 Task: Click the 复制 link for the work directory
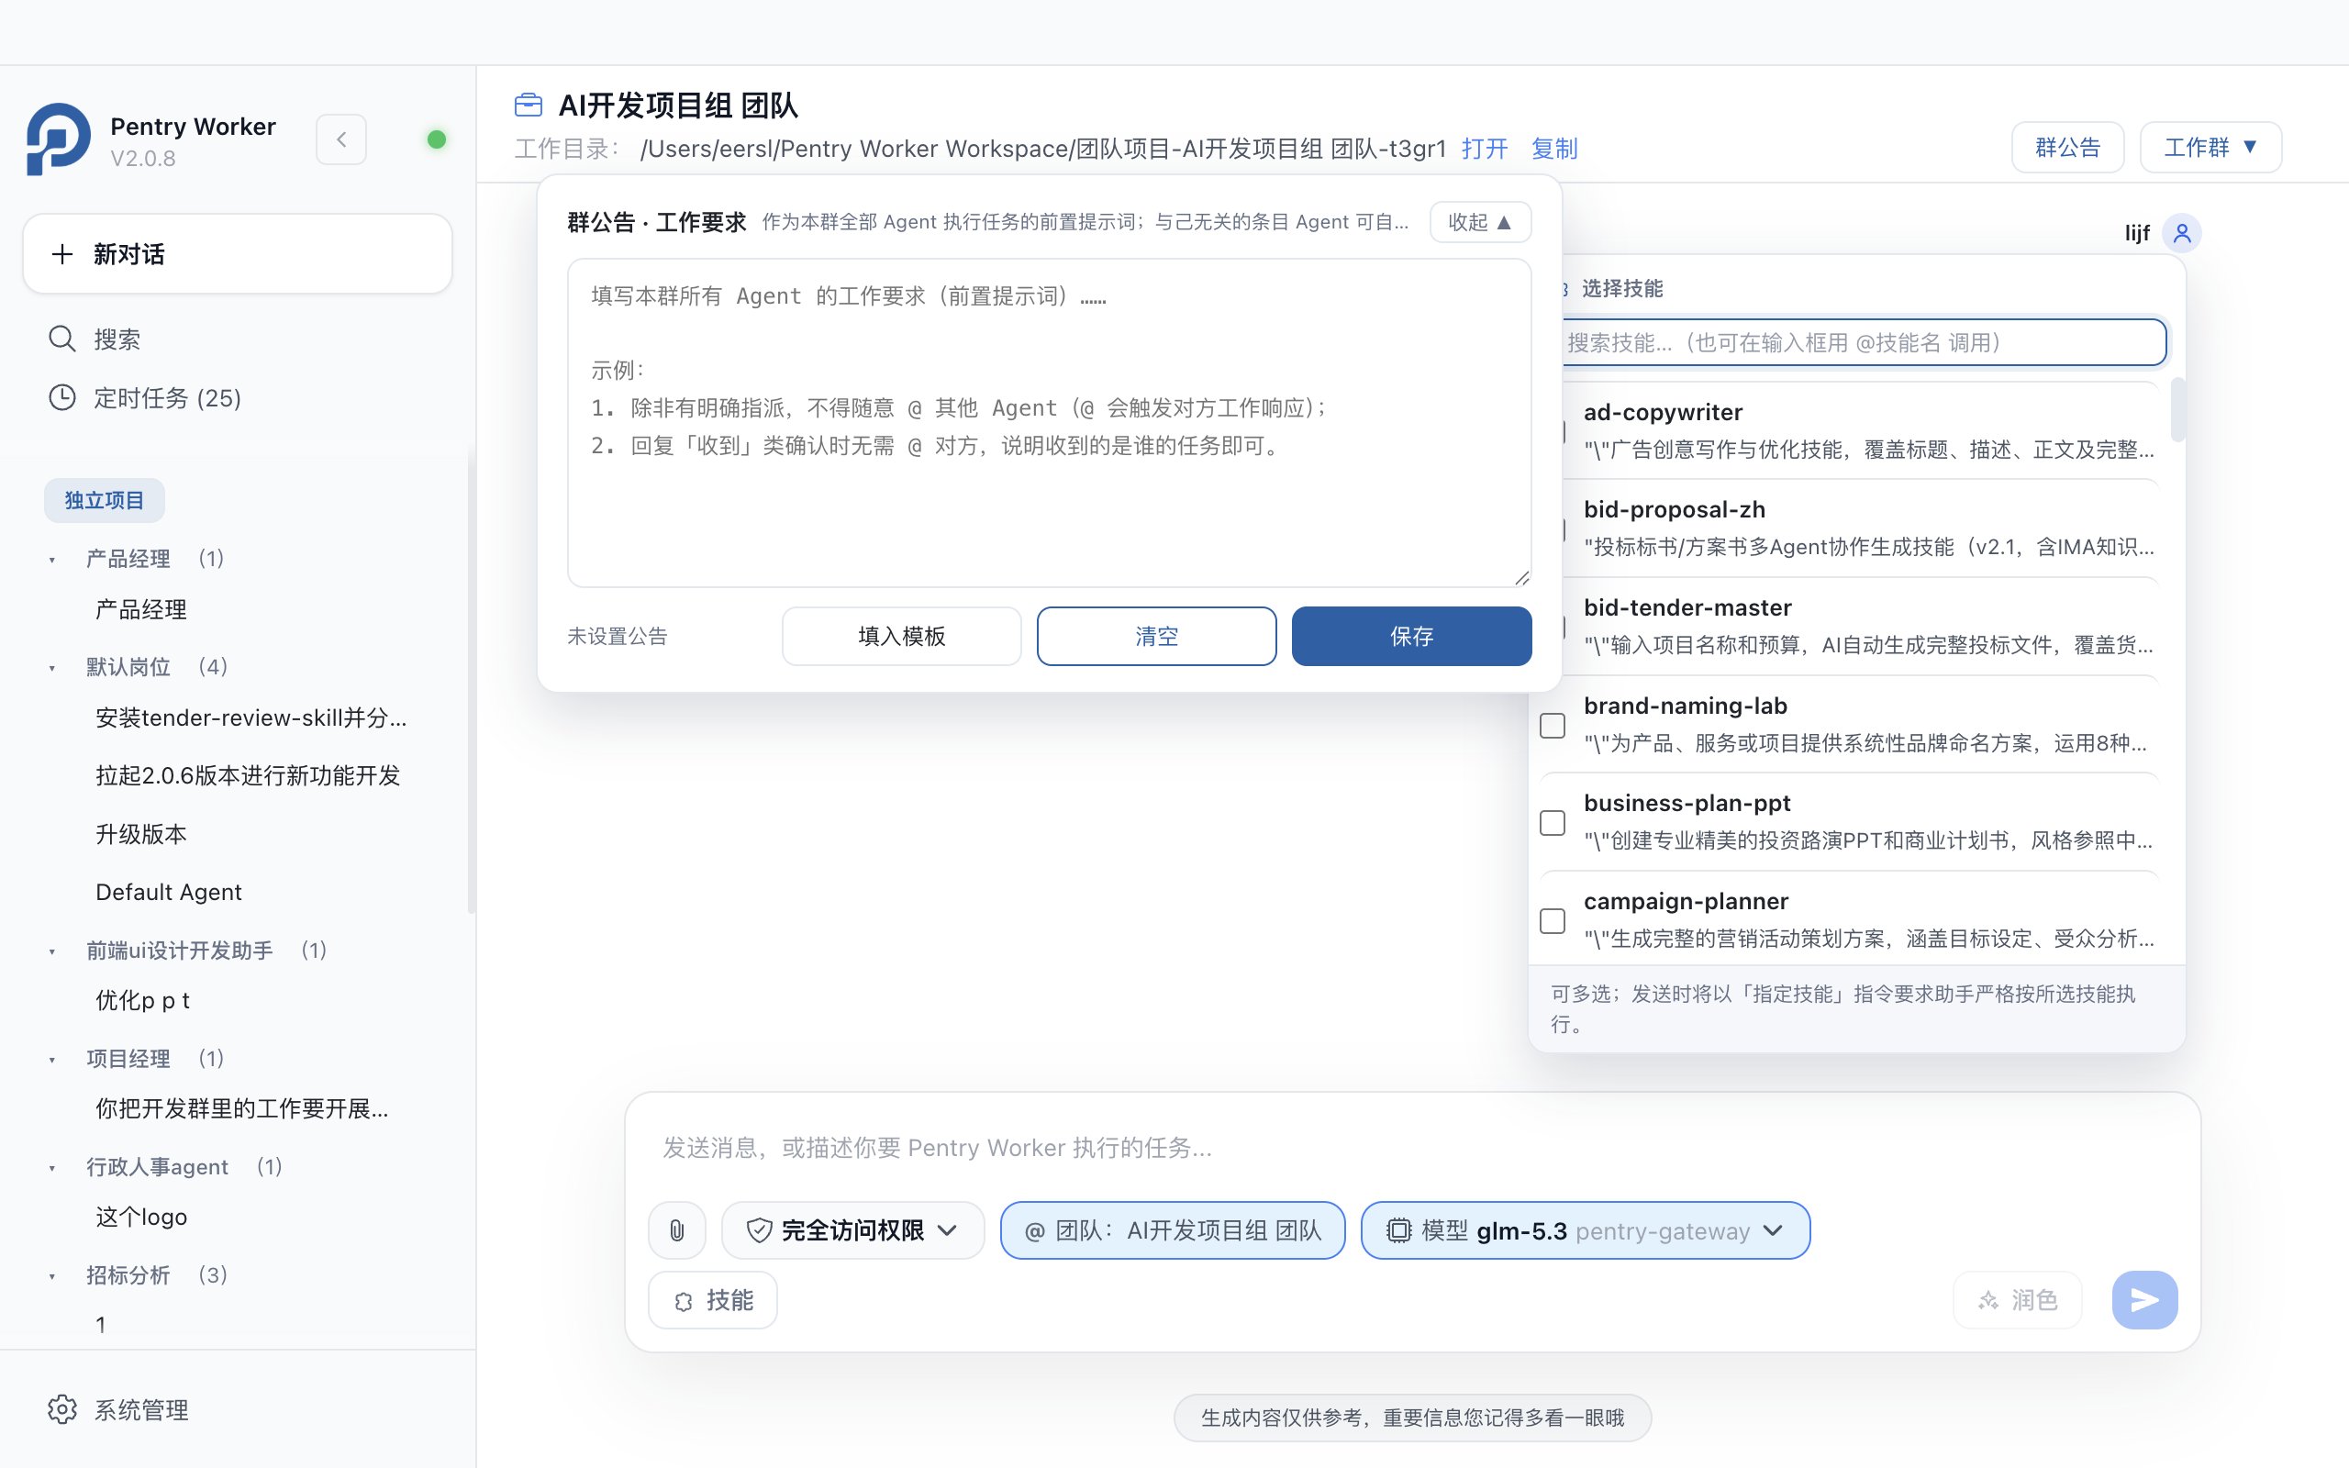coord(1554,149)
